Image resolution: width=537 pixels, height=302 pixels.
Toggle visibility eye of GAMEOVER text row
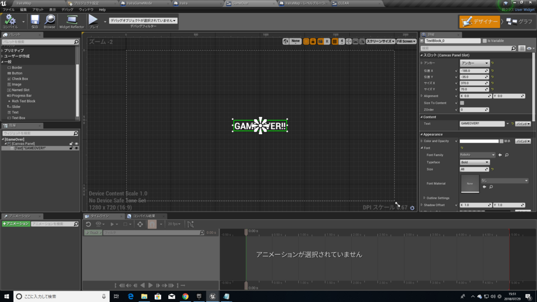tap(77, 148)
